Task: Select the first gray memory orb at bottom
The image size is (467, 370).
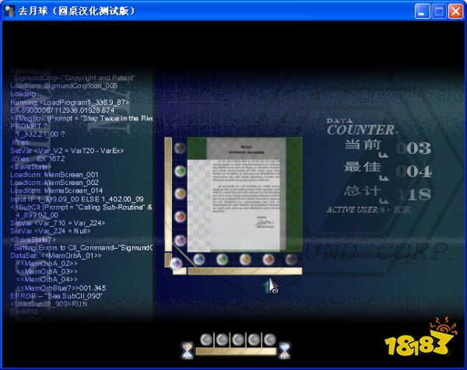Action: tap(206, 340)
